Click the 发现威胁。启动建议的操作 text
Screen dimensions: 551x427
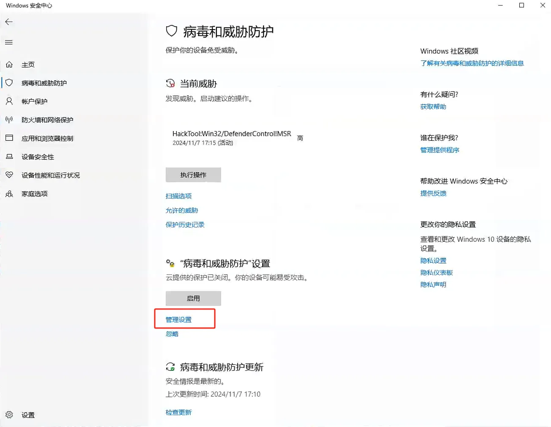coord(209,99)
